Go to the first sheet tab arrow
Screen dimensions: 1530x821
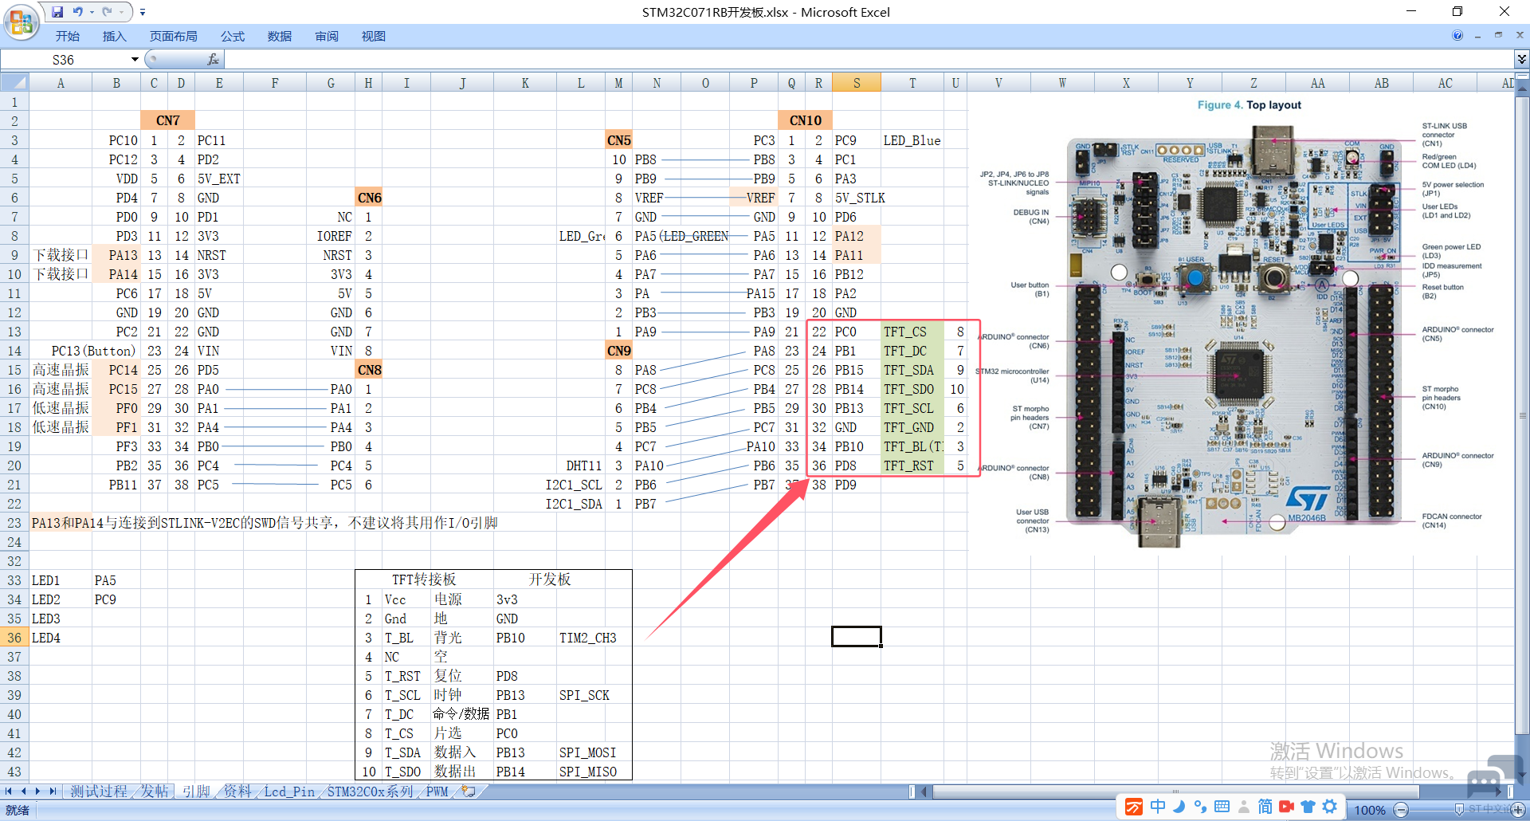pos(9,791)
